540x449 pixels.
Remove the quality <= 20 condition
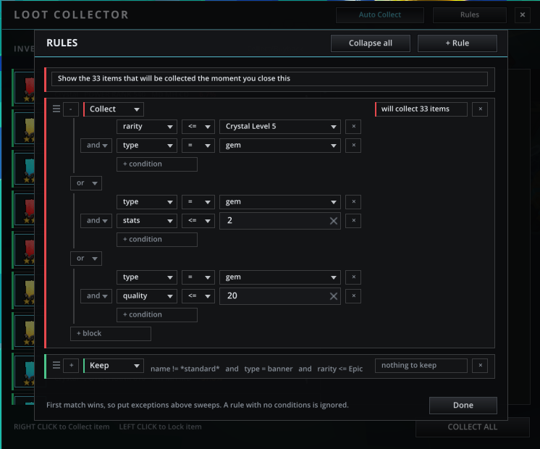(x=353, y=296)
